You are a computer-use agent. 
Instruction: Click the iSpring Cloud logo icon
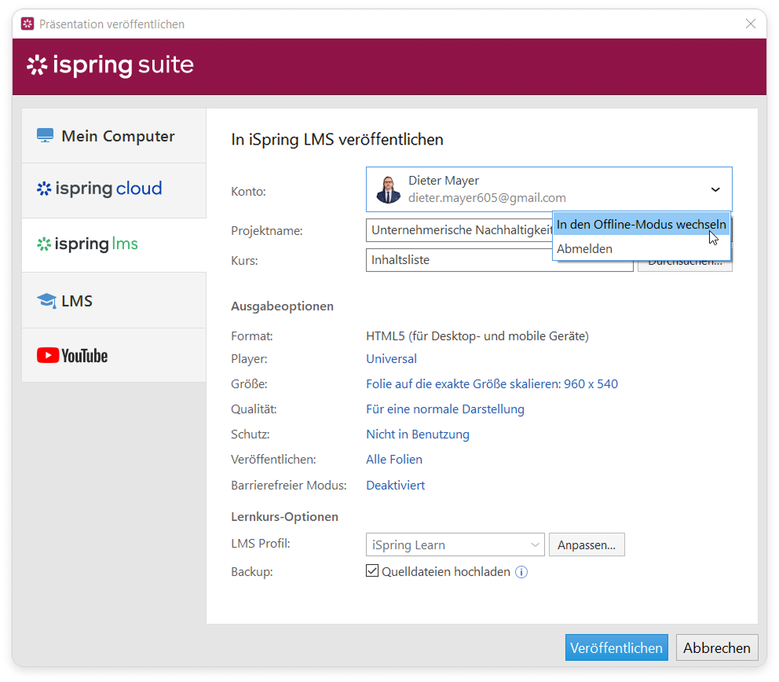tap(44, 189)
